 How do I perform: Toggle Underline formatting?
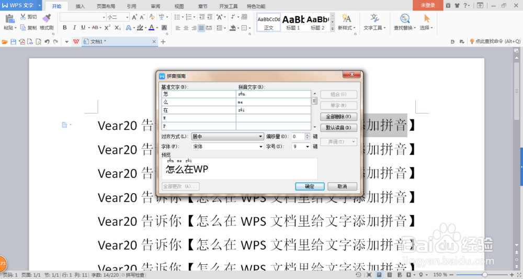coord(83,28)
